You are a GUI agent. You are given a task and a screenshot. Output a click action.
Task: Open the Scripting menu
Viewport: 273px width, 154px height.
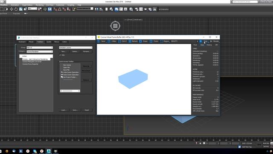pos(71,5)
